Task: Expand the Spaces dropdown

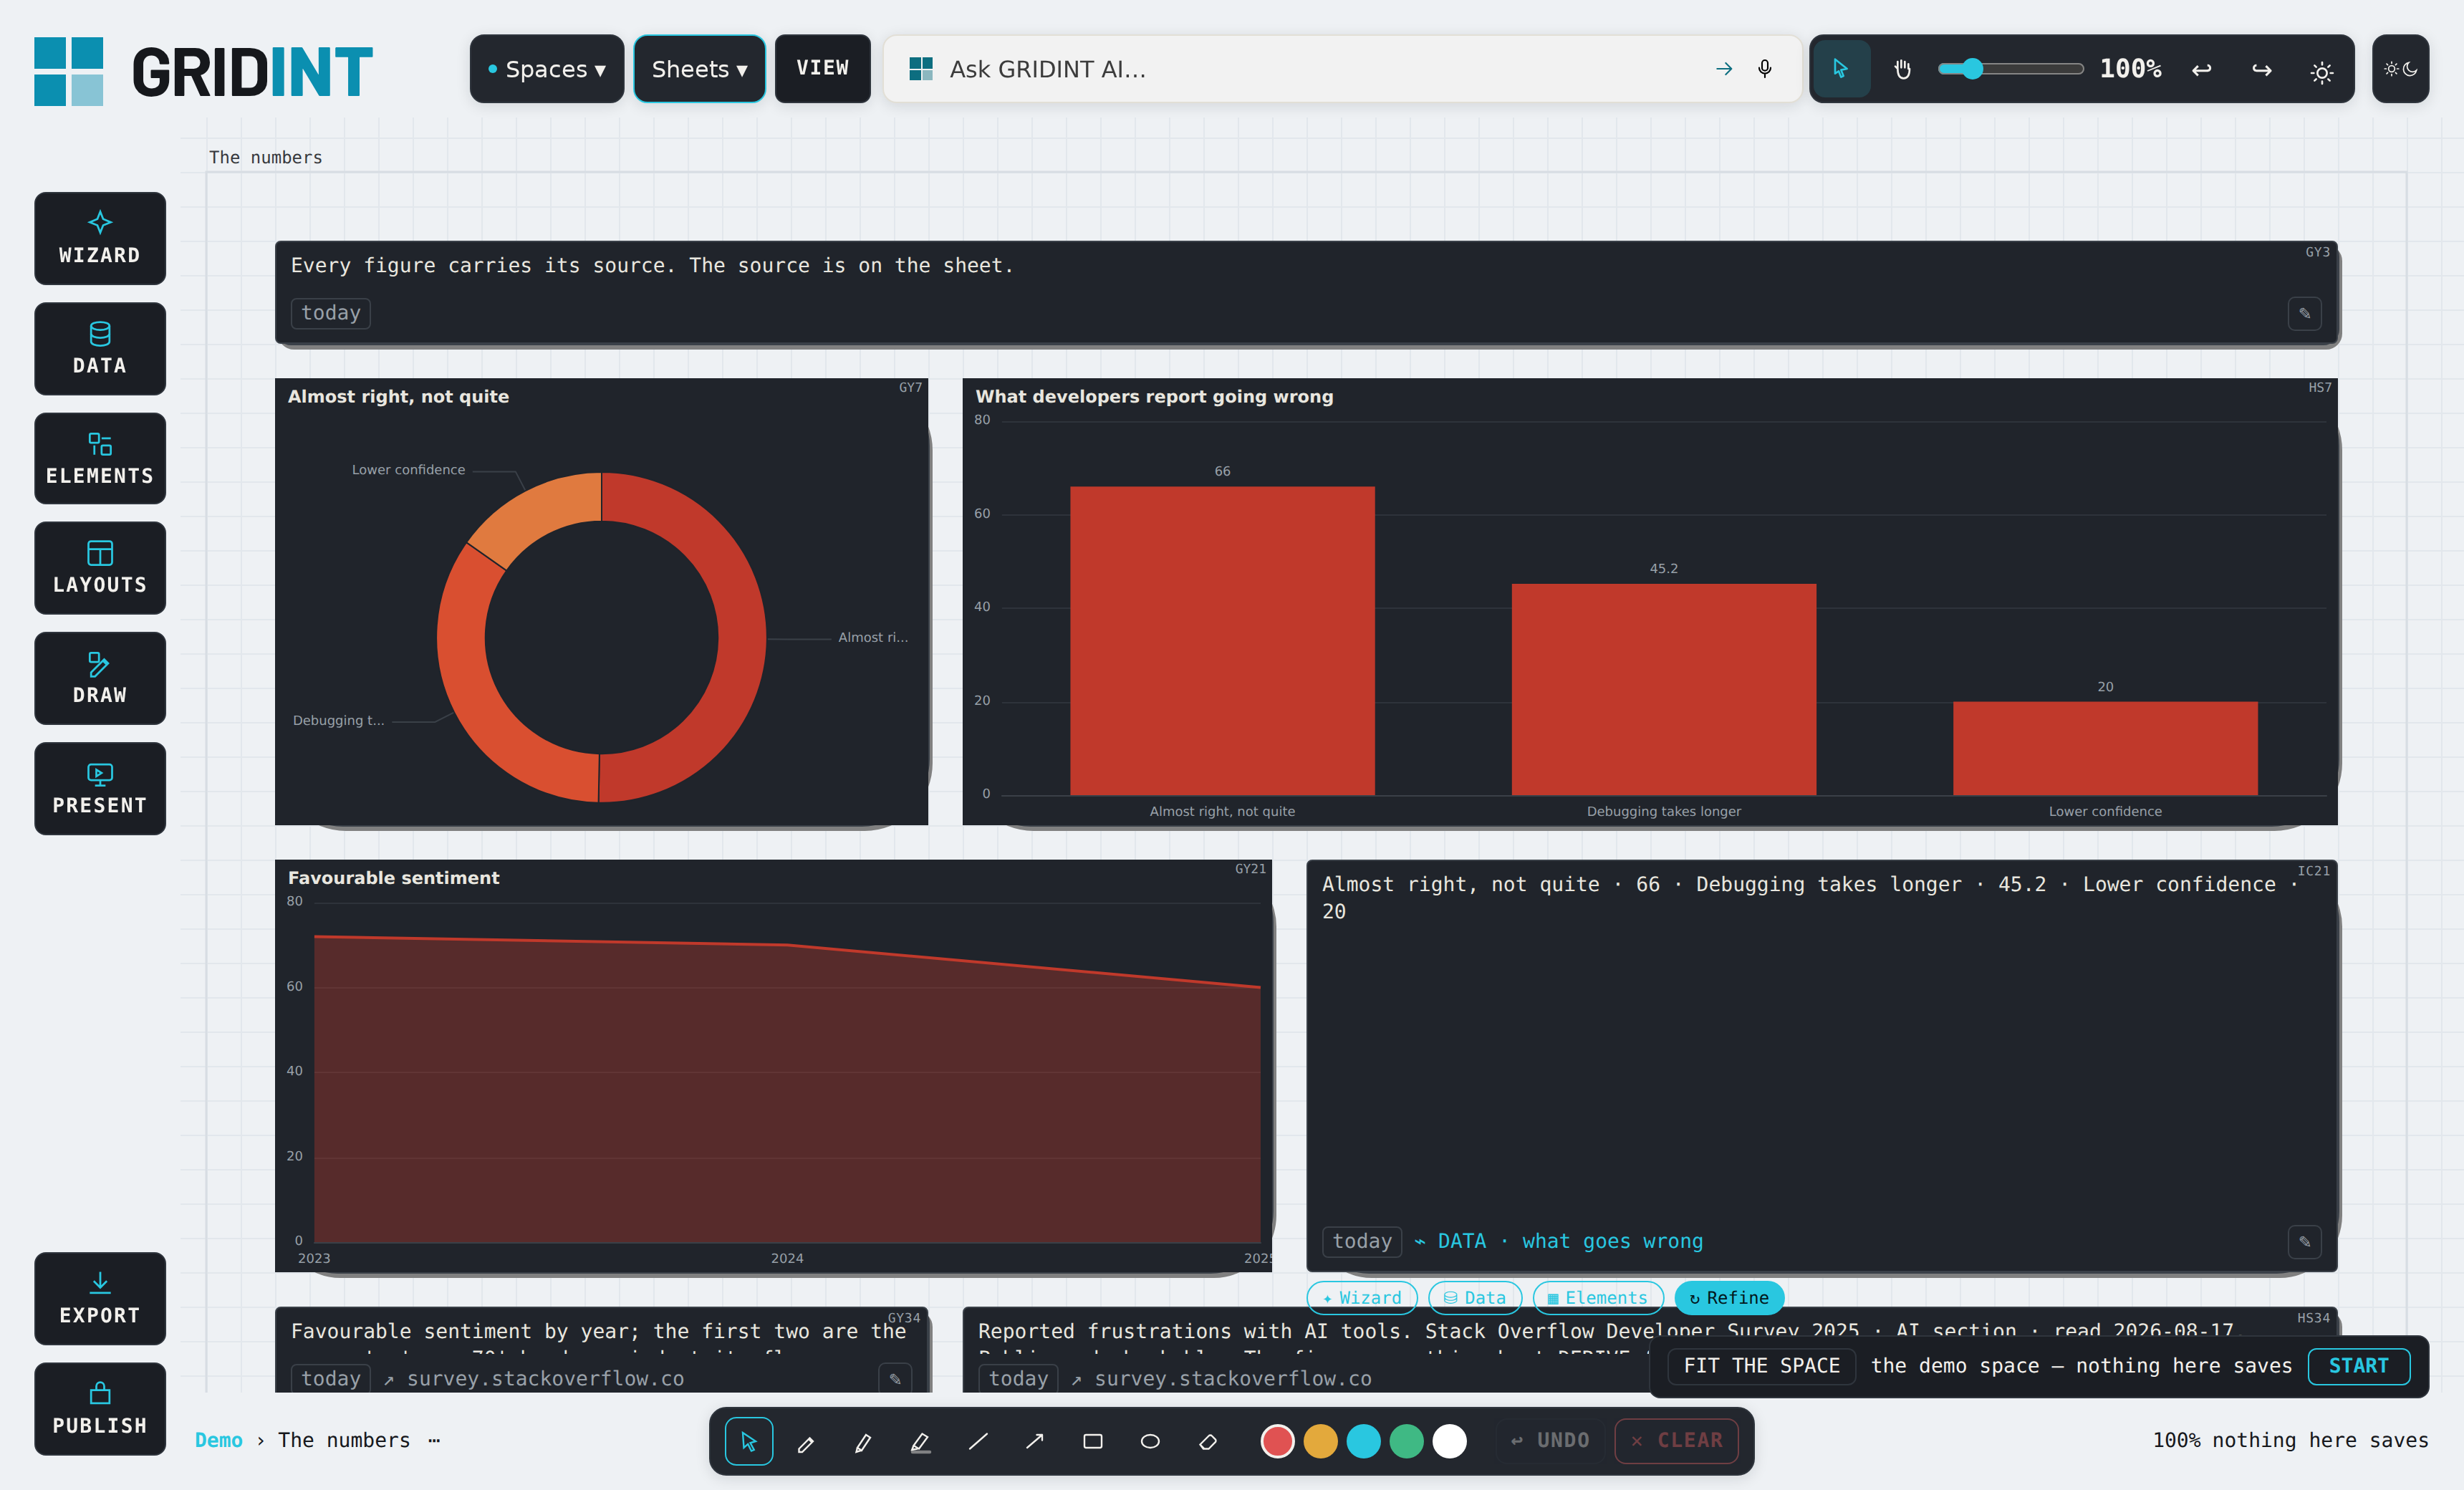Action: [x=547, y=69]
